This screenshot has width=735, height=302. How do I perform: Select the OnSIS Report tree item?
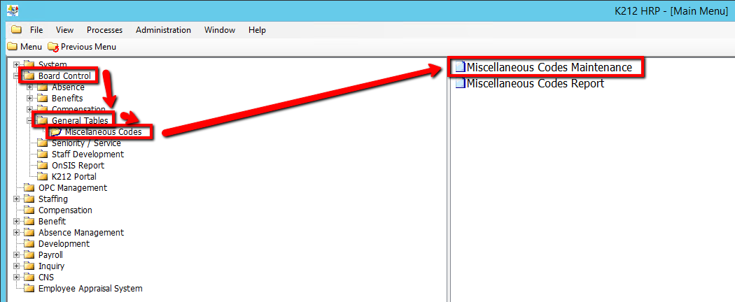coord(78,166)
